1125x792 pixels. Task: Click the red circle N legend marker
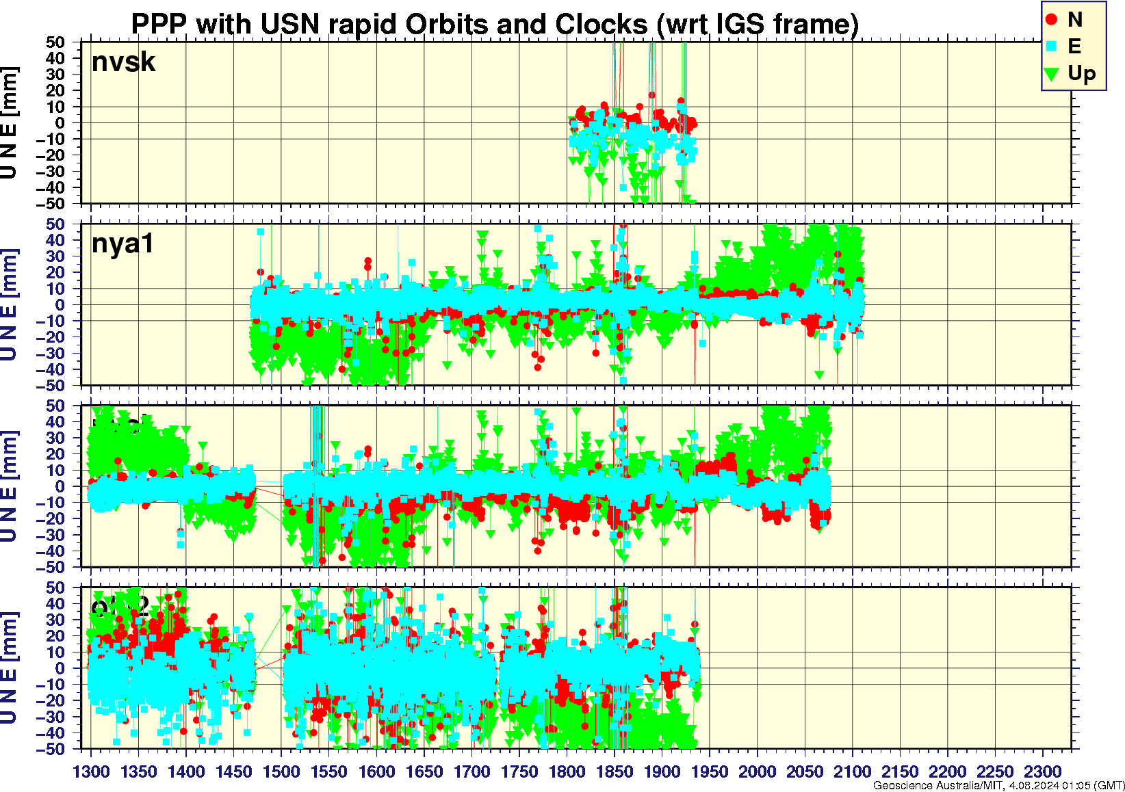point(1052,20)
